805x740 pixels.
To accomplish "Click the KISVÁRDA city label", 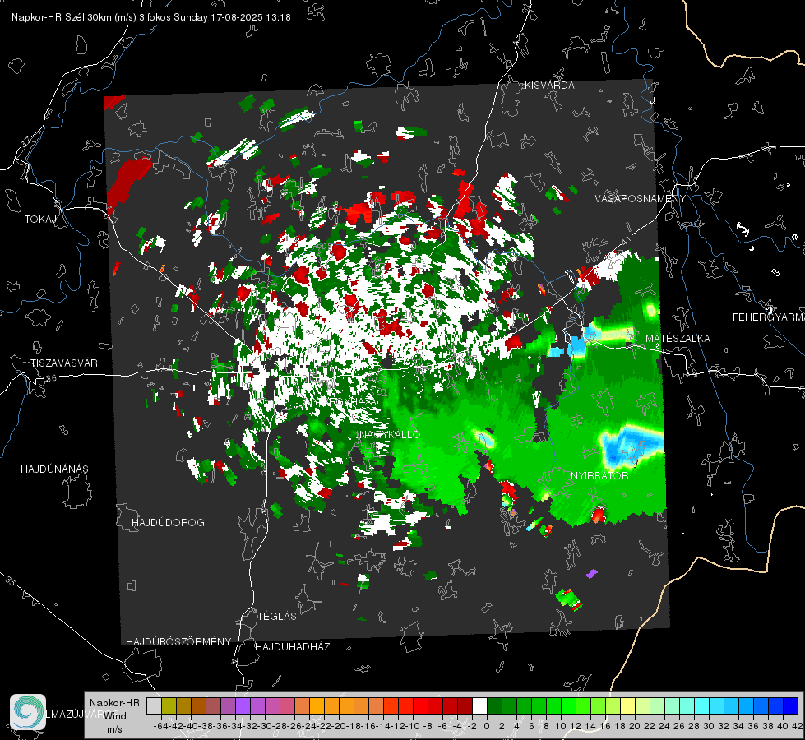I will (549, 86).
